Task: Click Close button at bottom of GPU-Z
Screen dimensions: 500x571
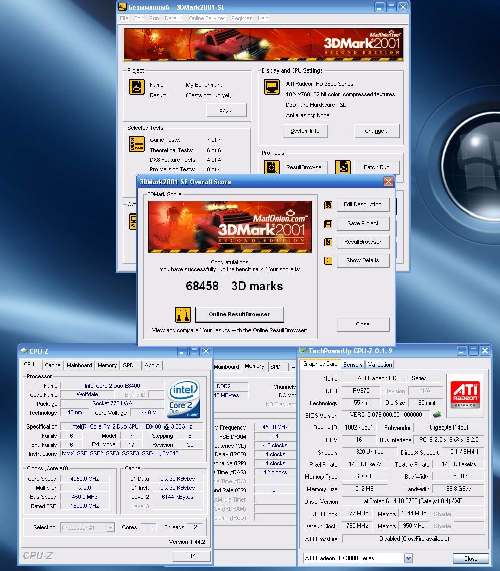Action: pos(470,558)
